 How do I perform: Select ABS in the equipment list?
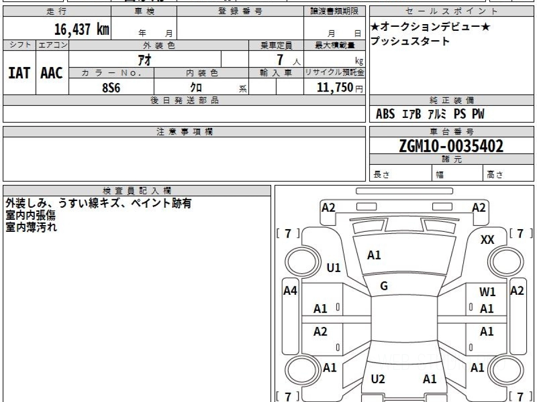[385, 114]
